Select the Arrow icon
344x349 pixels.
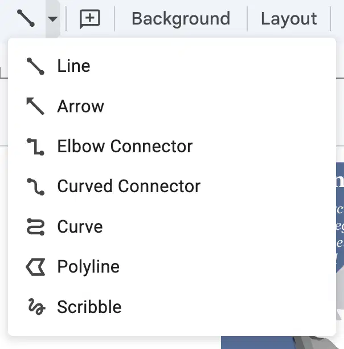(x=35, y=106)
